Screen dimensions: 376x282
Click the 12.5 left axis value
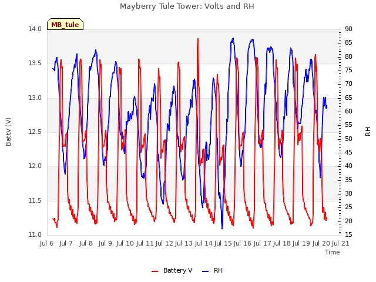pyautogui.click(x=35, y=132)
